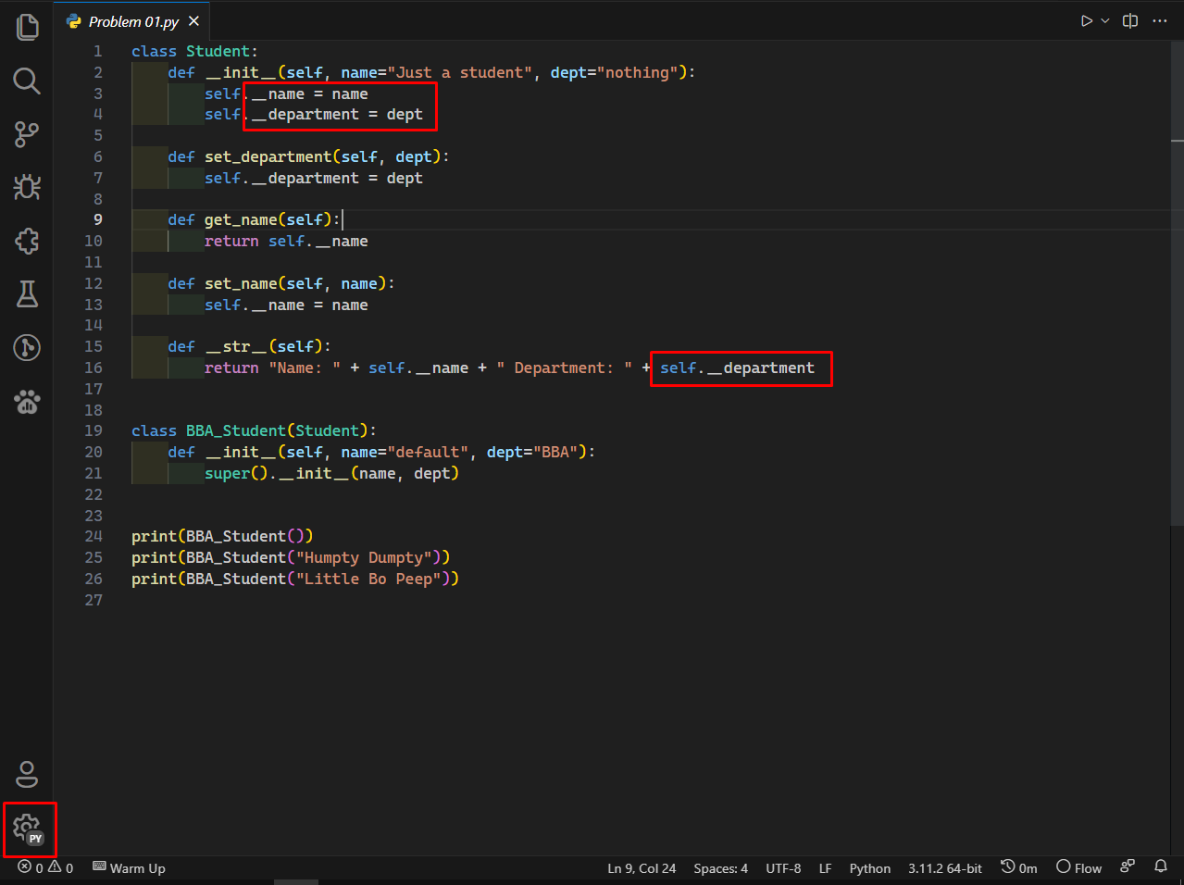Image resolution: width=1184 pixels, height=885 pixels.
Task: Launch Run and Debug view
Action: [27, 187]
